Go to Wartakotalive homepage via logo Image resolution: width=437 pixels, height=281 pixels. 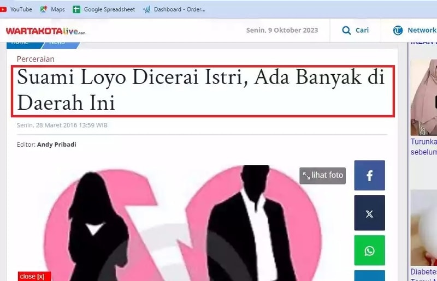[46, 31]
